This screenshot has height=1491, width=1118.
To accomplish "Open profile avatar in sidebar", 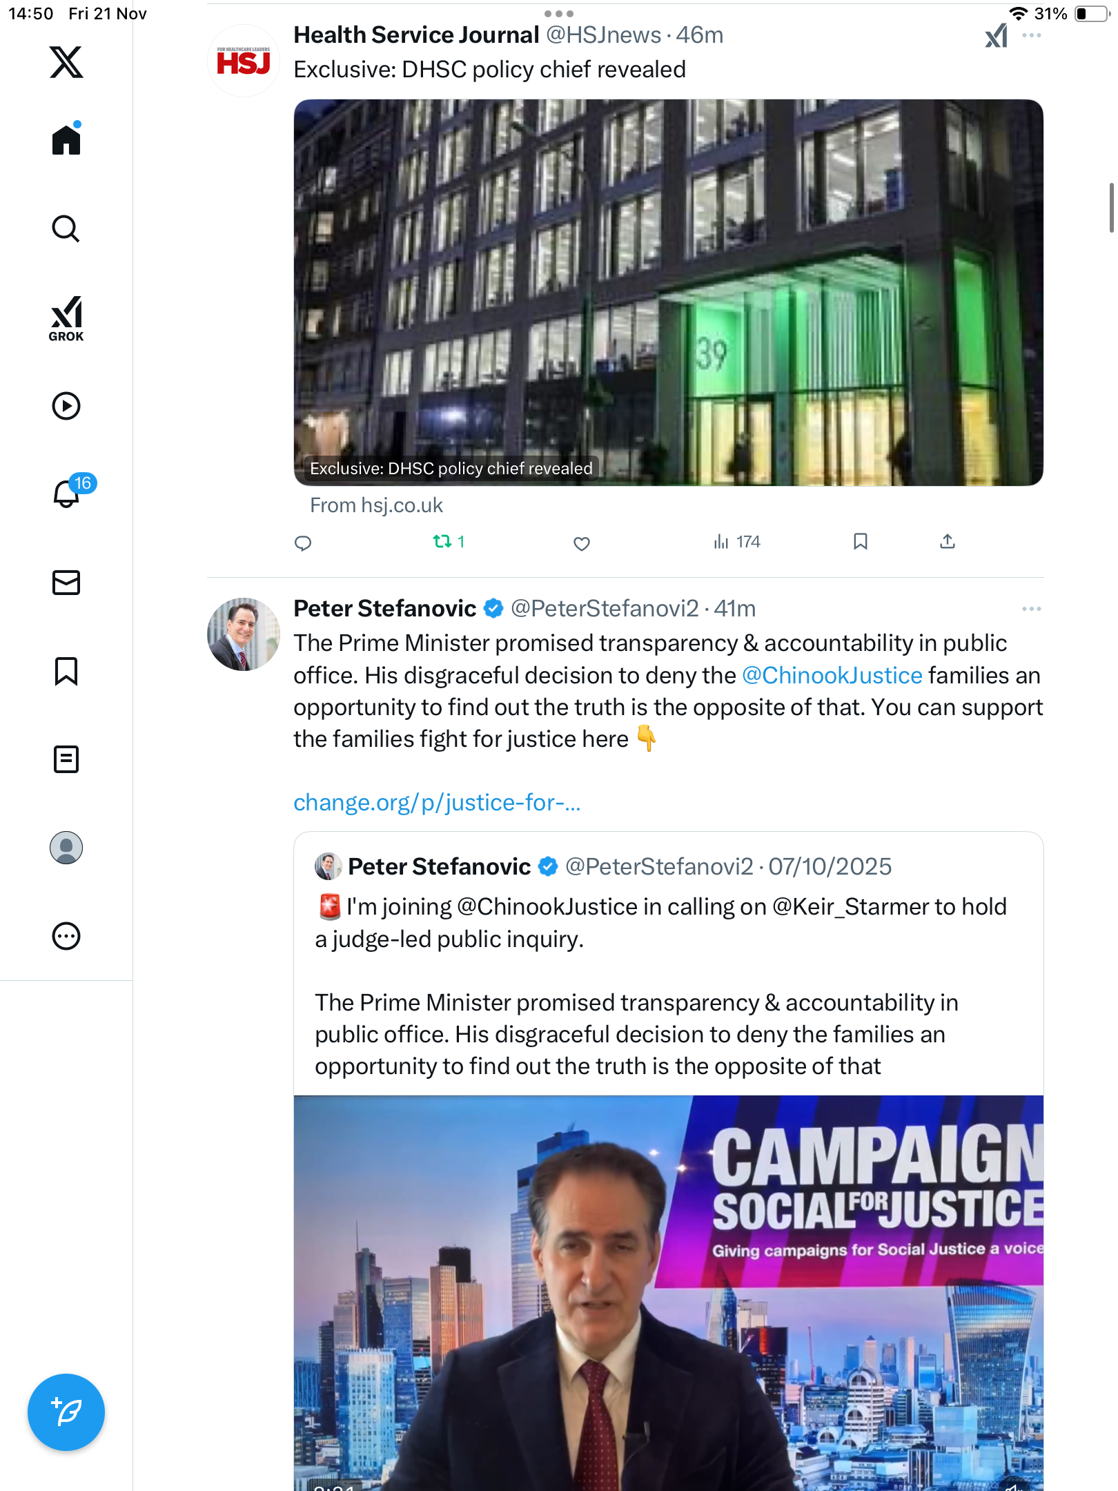I will (66, 848).
